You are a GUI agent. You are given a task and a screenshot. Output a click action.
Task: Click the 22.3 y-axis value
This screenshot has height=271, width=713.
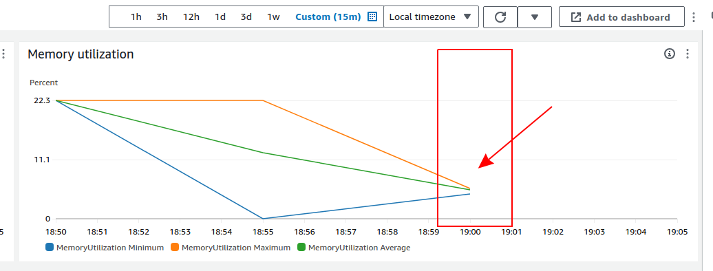point(41,100)
